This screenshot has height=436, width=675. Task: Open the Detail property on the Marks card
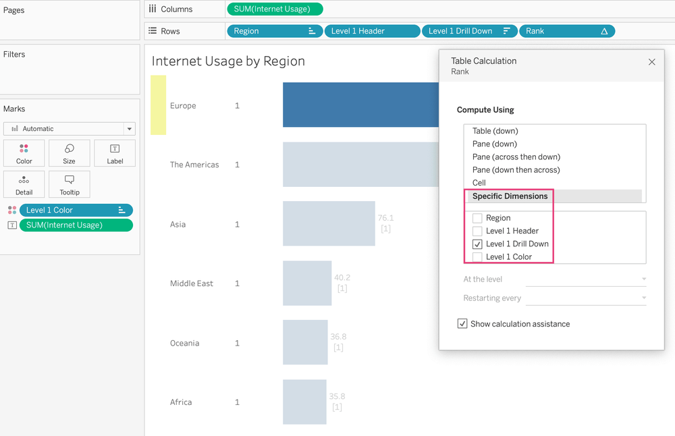click(x=24, y=184)
